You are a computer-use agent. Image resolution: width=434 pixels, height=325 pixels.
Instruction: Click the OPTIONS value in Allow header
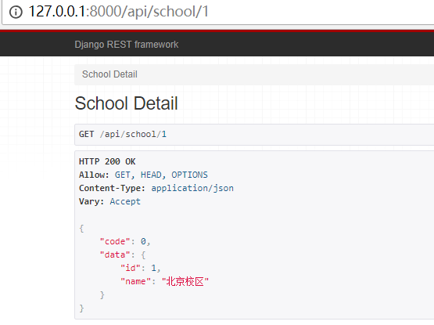pyautogui.click(x=189, y=175)
